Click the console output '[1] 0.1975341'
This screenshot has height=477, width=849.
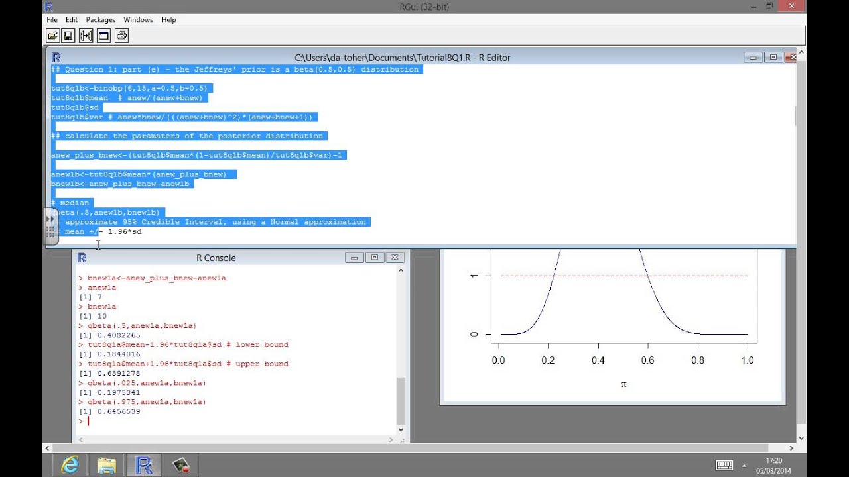(109, 392)
